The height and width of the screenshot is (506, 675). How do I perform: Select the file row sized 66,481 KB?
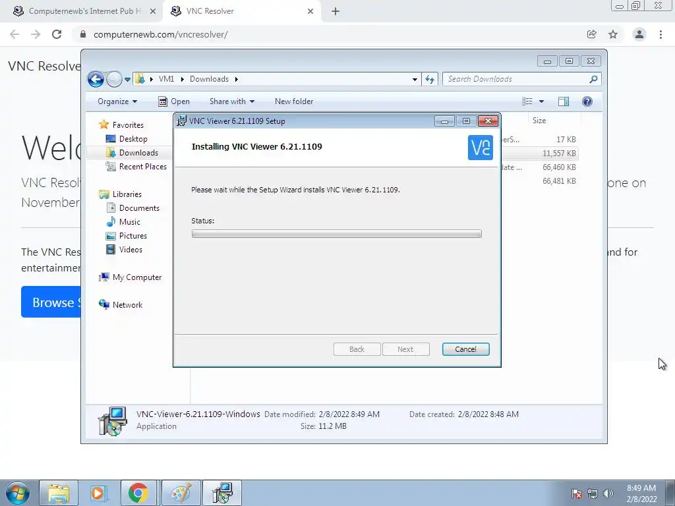[x=539, y=181]
